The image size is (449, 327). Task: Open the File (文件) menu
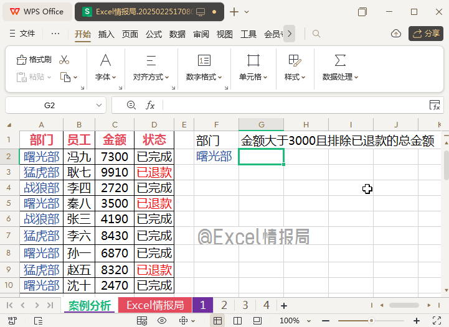pyautogui.click(x=22, y=34)
